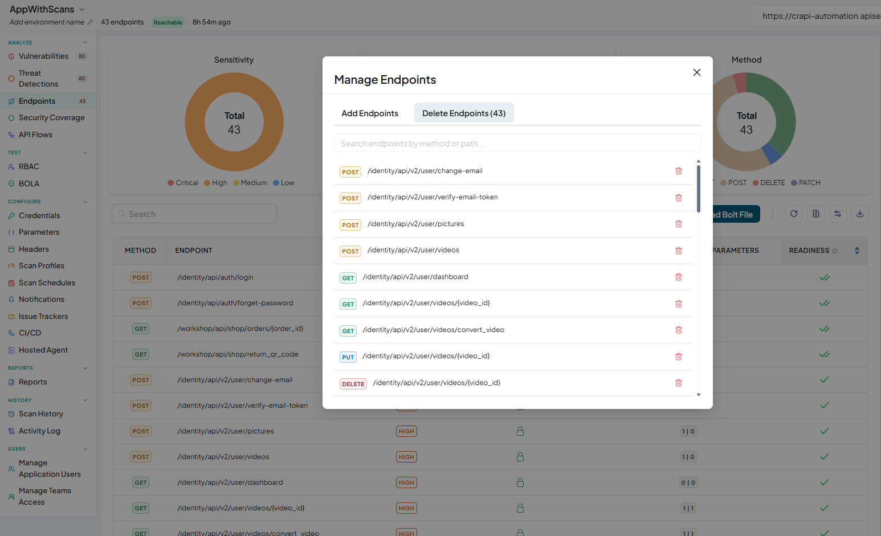Delete the POST change-email endpoint via trash icon
The height and width of the screenshot is (536, 881).
click(679, 171)
